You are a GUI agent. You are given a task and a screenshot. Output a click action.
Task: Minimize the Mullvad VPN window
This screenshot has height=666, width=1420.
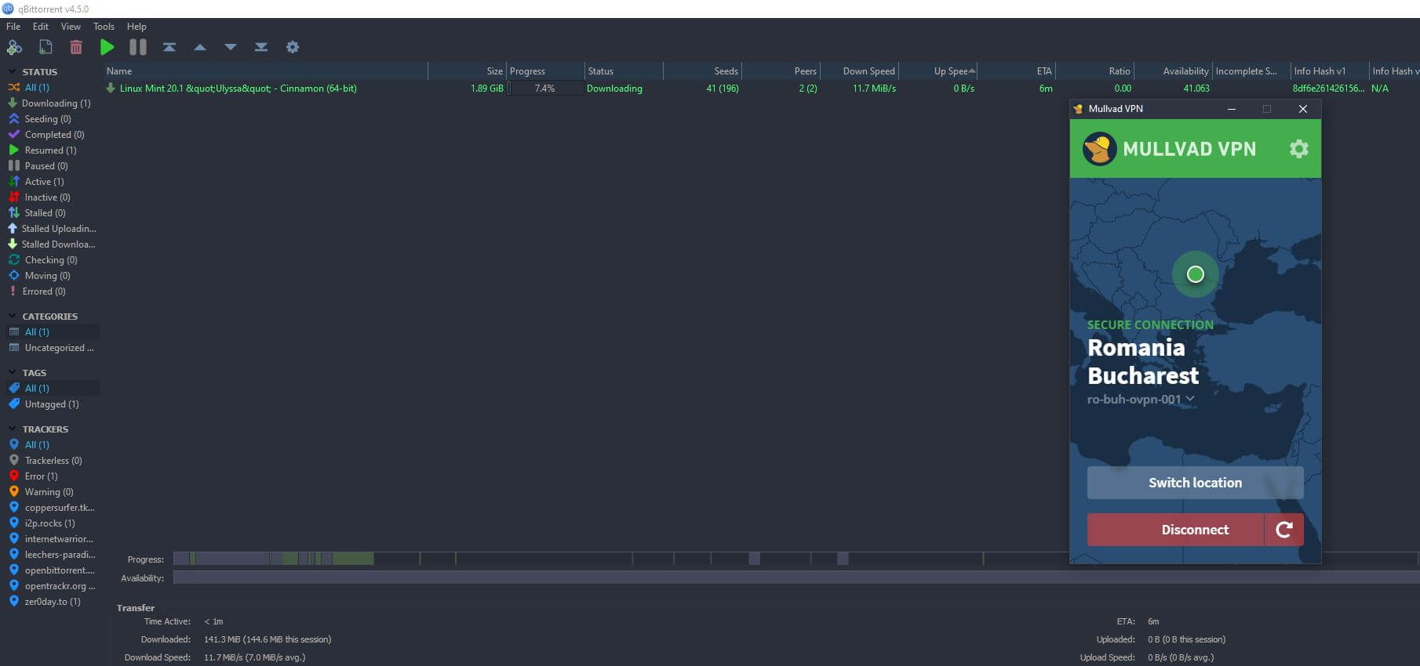click(x=1231, y=109)
